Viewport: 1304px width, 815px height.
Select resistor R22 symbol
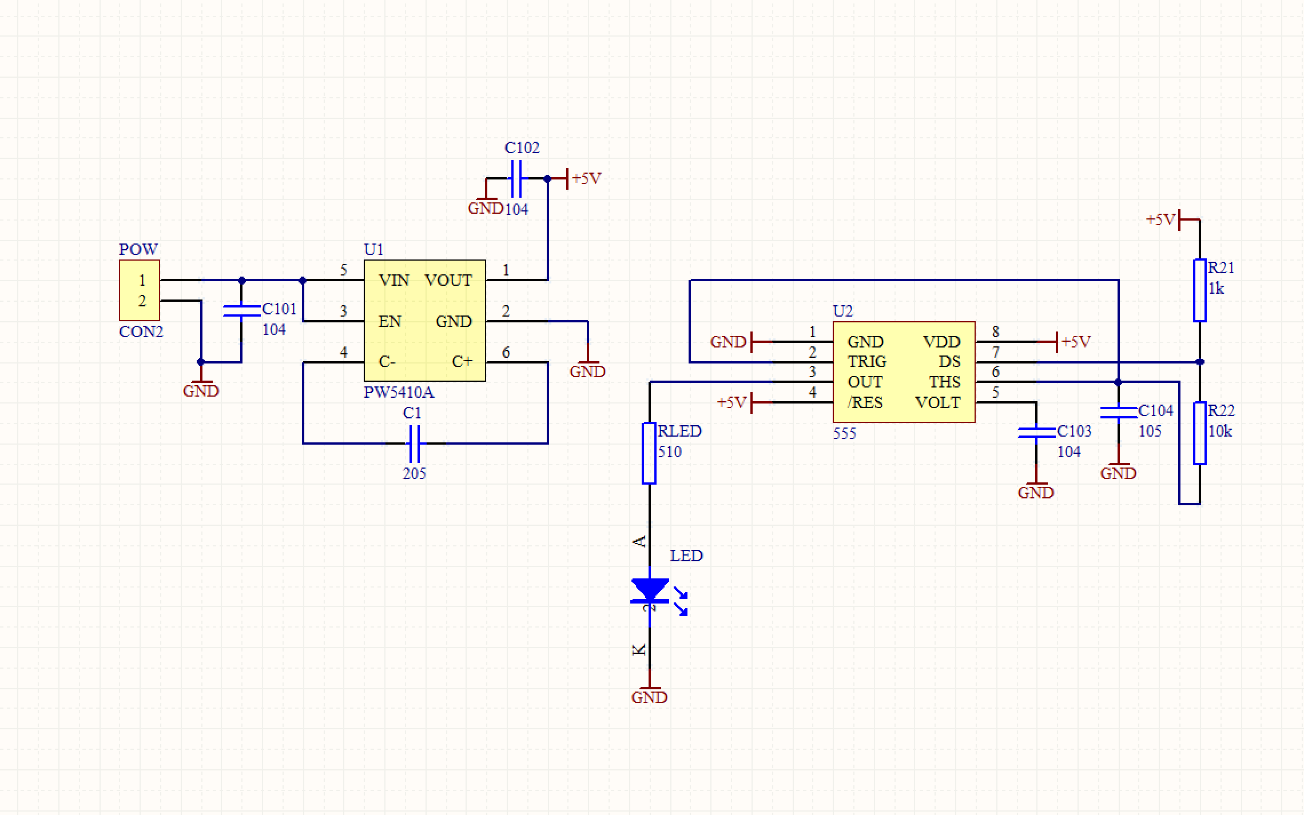coord(1199,433)
